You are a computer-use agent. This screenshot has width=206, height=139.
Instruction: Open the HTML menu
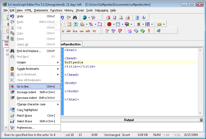click(x=28, y=10)
